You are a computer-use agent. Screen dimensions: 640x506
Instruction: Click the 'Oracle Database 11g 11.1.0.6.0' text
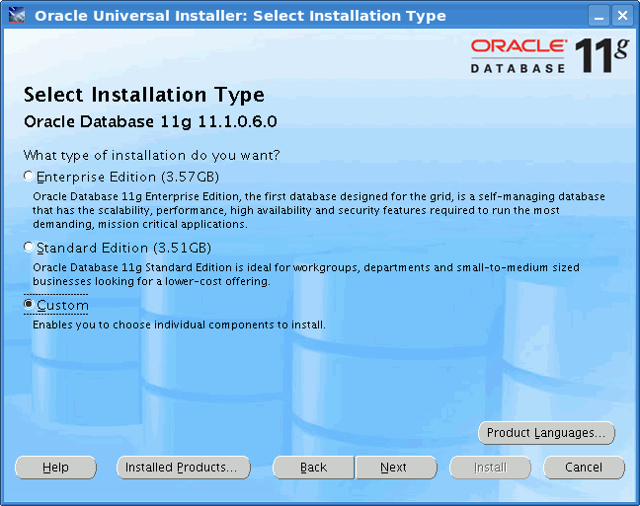(x=150, y=122)
